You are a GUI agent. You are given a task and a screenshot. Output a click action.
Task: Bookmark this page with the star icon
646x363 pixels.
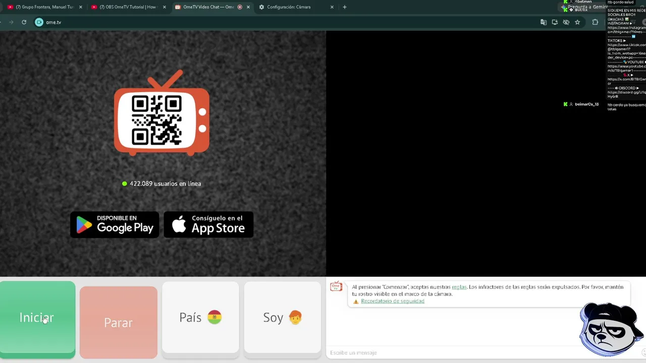coord(577,22)
